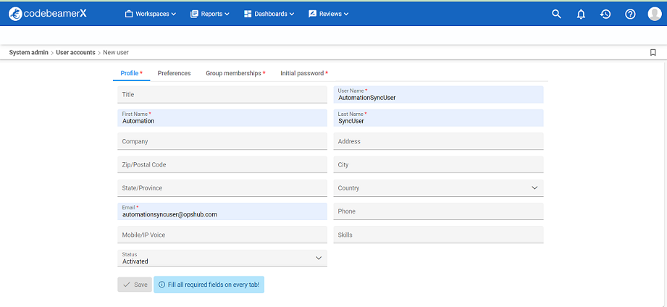Switch to the Group memberships tab
Image resolution: width=667 pixels, height=307 pixels.
[x=234, y=73]
